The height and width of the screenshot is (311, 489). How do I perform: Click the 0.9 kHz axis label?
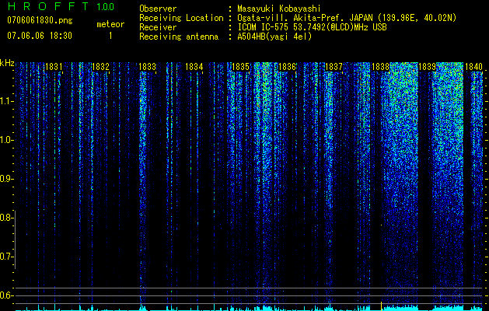pos(6,179)
